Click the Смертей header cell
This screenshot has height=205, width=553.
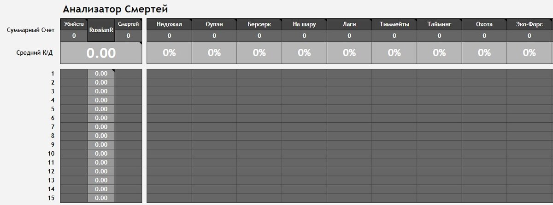coord(128,24)
